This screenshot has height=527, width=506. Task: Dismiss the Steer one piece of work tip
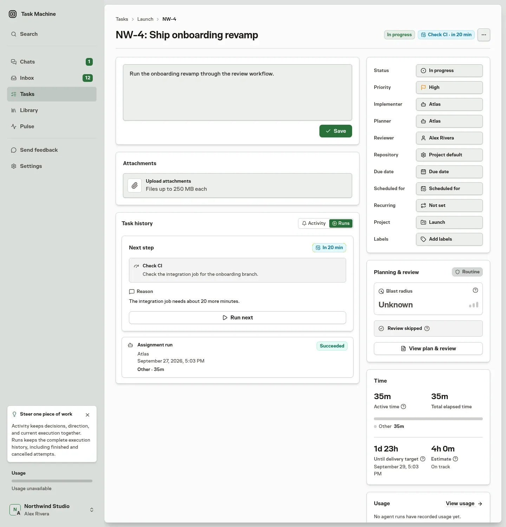[x=87, y=415]
